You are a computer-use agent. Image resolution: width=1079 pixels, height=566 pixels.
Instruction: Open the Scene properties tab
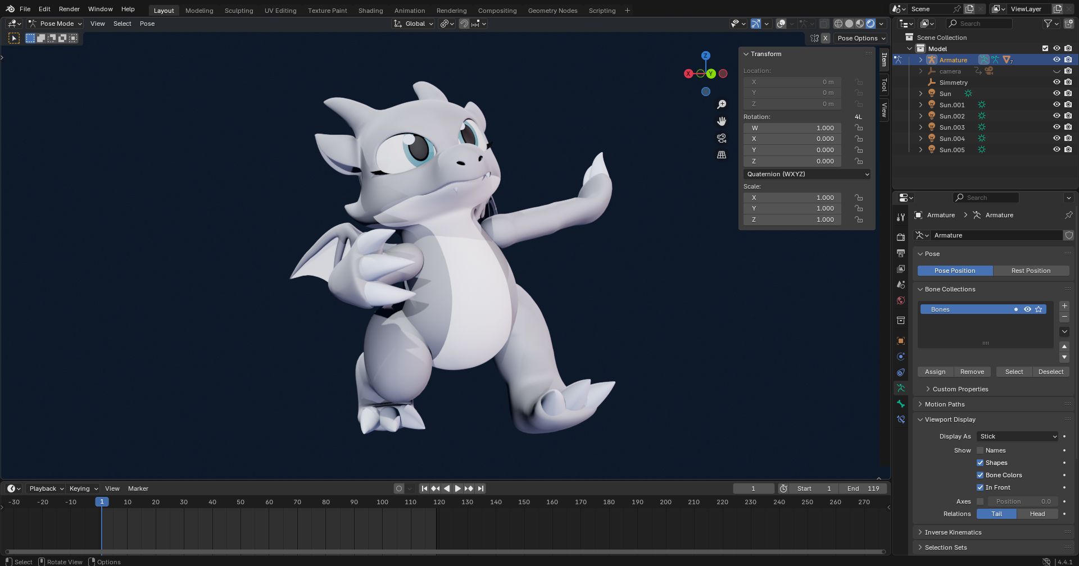point(901,285)
